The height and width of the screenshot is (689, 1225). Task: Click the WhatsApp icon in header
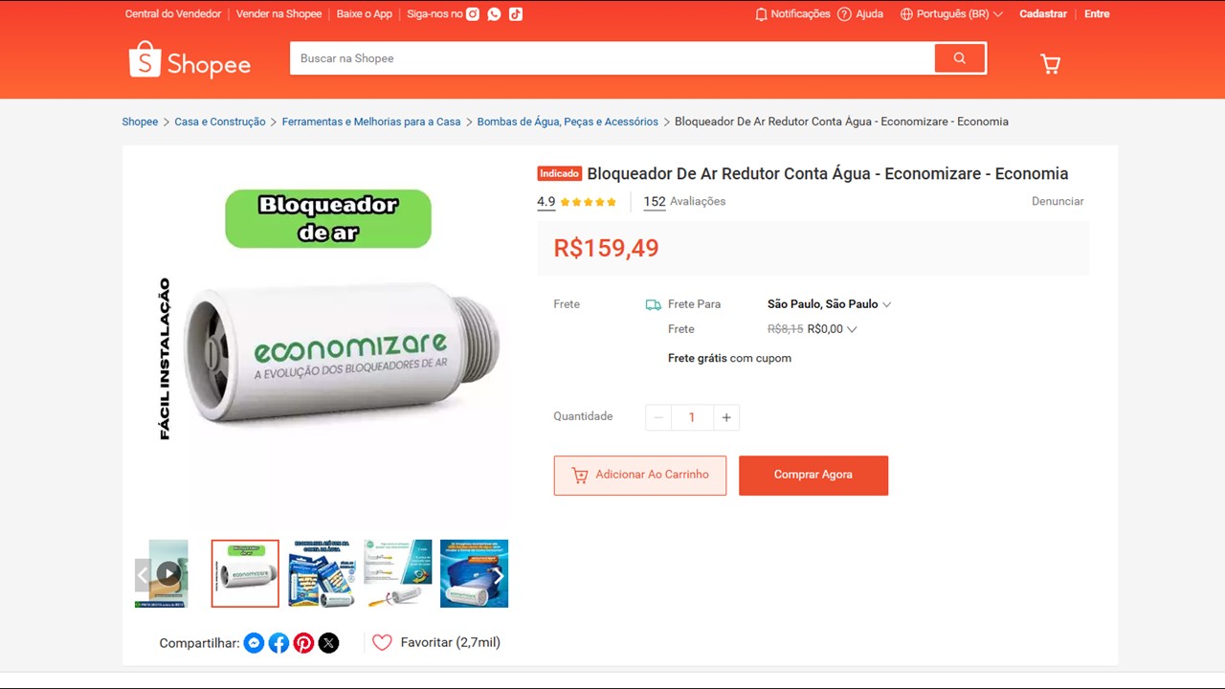click(x=494, y=14)
